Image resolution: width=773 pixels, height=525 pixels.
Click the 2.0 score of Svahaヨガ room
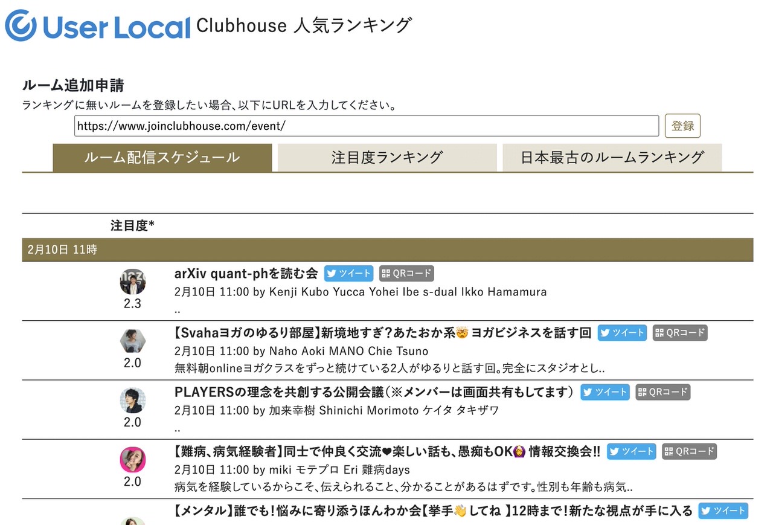(132, 362)
